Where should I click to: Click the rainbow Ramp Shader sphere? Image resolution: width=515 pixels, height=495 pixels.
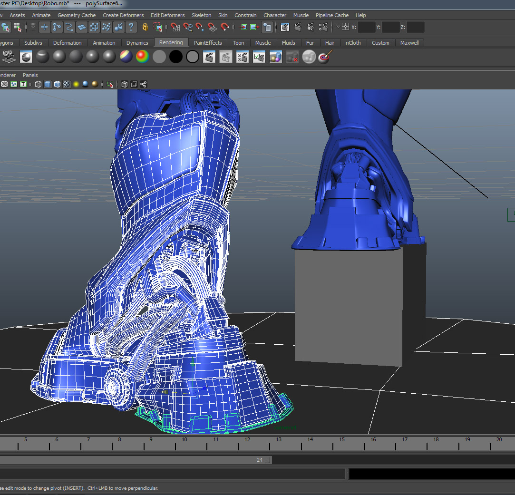point(143,57)
